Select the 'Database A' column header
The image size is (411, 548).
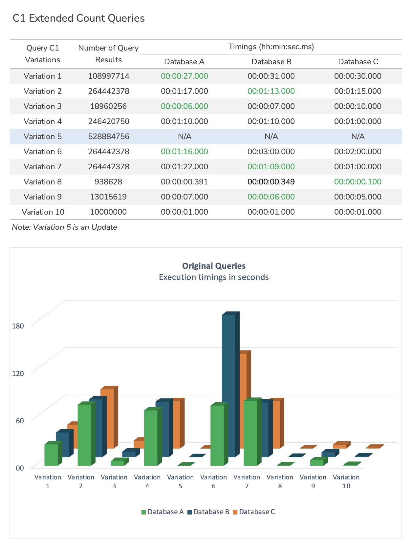pos(184,62)
